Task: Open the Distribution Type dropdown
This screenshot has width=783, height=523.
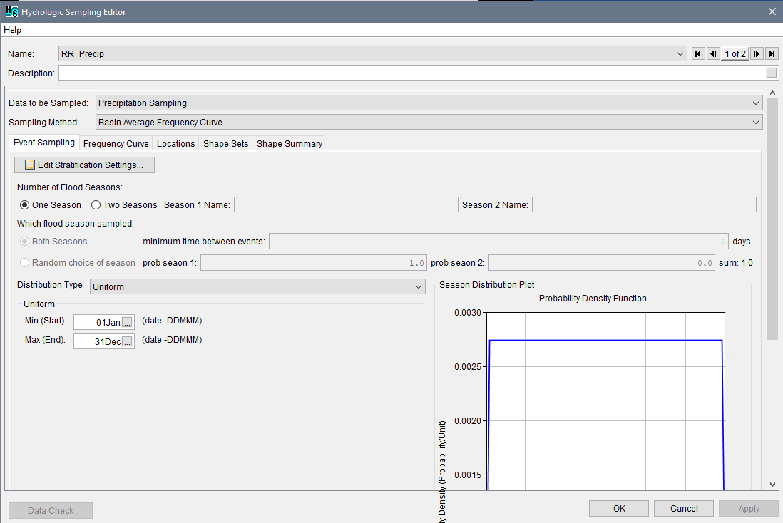Action: coord(419,286)
